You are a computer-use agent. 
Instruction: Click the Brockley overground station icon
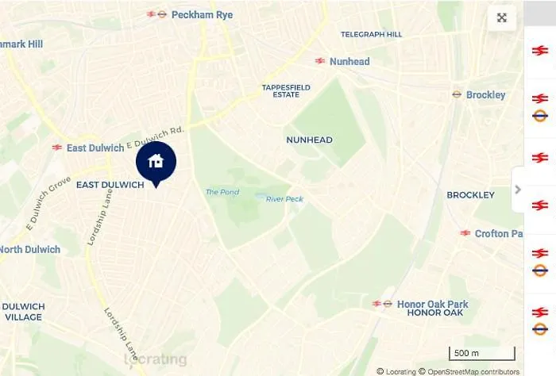tap(457, 94)
